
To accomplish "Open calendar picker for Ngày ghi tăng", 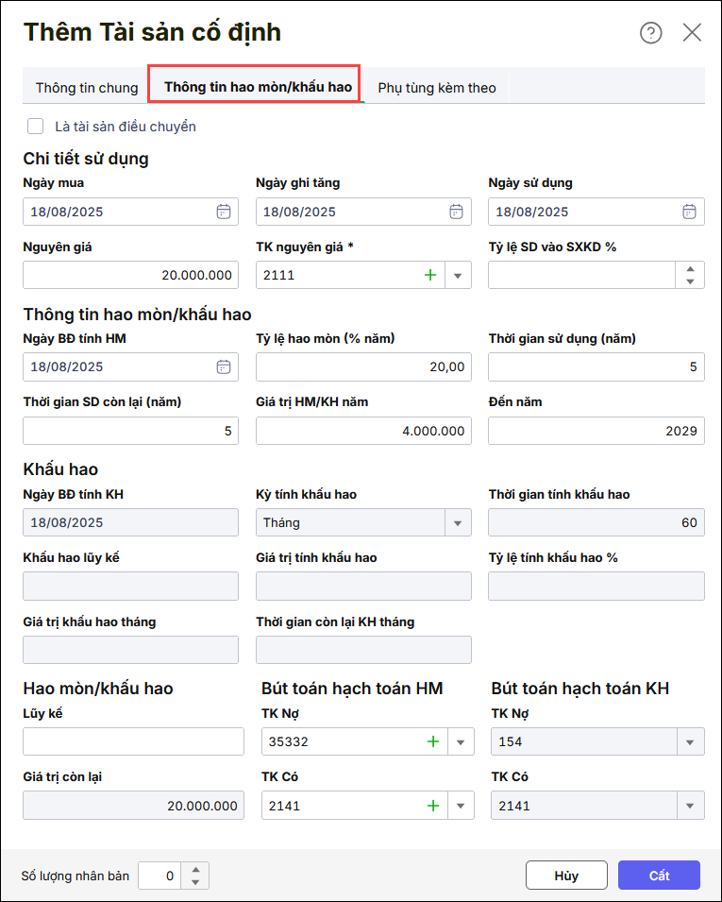I will click(x=456, y=212).
